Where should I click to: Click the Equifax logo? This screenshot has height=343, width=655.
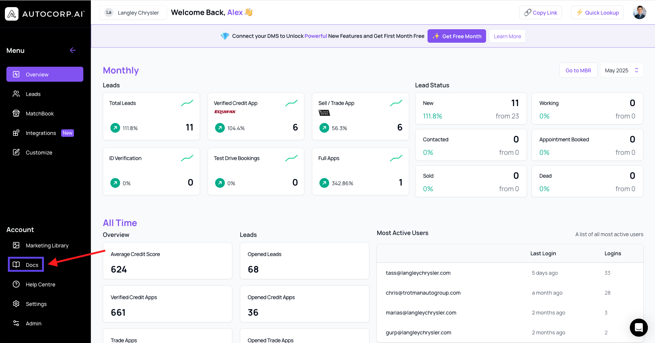(x=225, y=112)
